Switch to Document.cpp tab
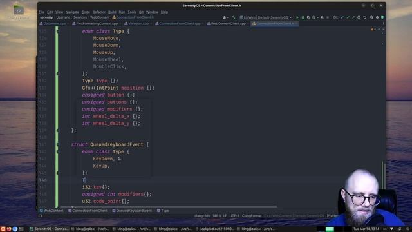 tap(54, 24)
